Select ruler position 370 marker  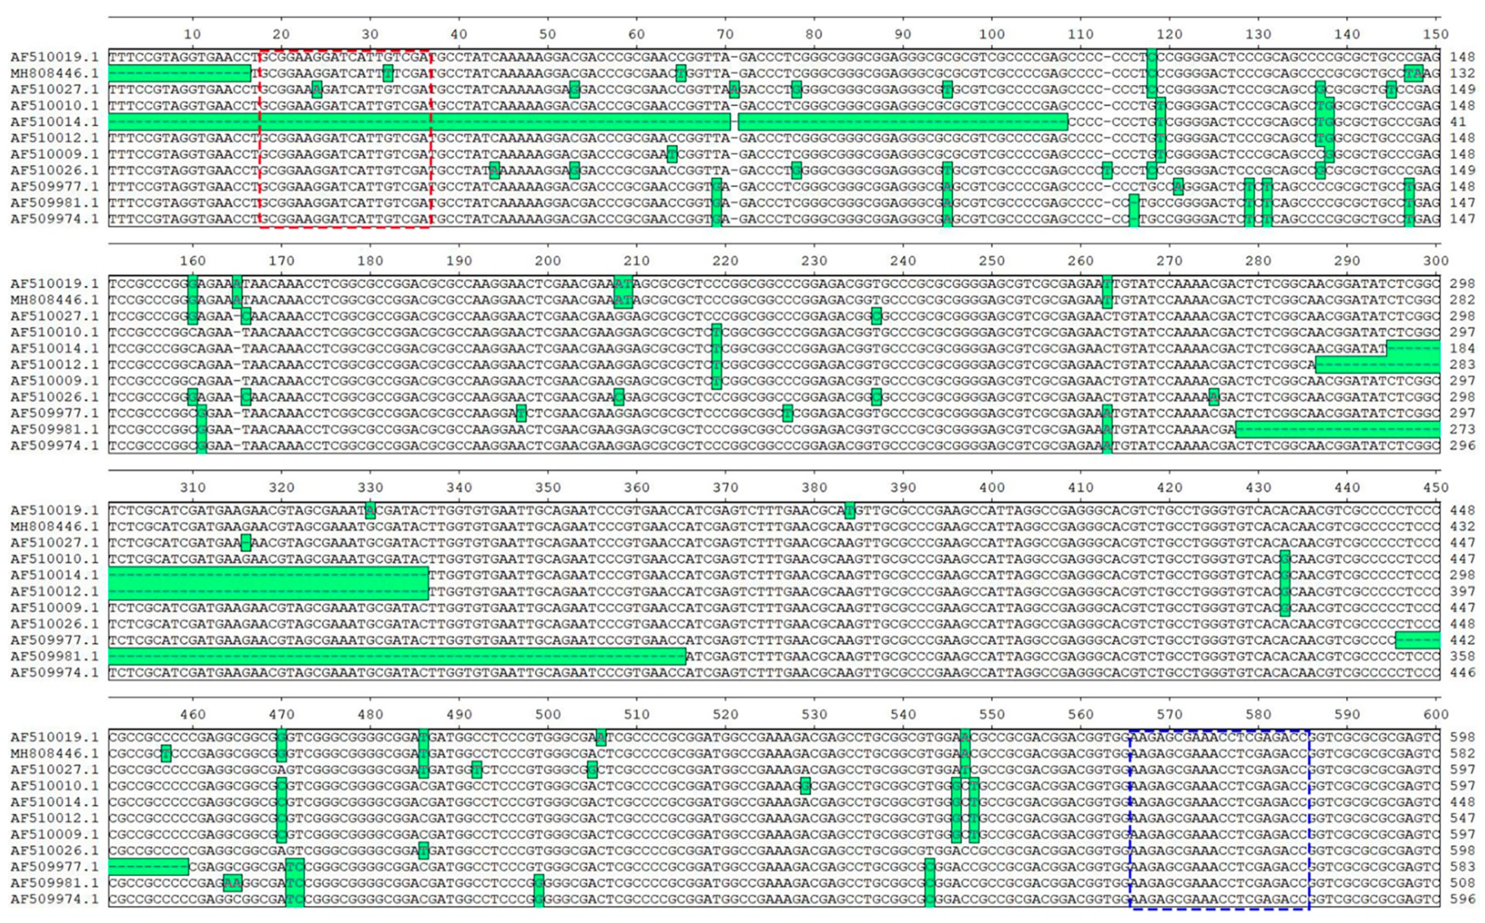pyautogui.click(x=726, y=487)
